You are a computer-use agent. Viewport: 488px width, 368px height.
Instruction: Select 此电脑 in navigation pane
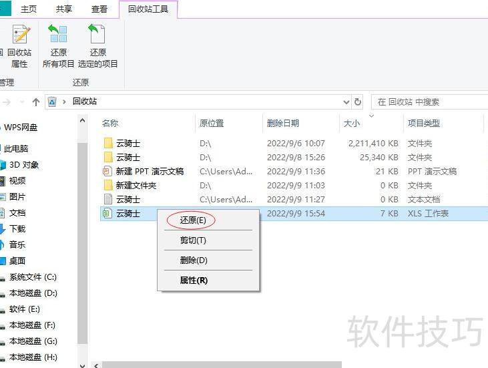point(16,148)
